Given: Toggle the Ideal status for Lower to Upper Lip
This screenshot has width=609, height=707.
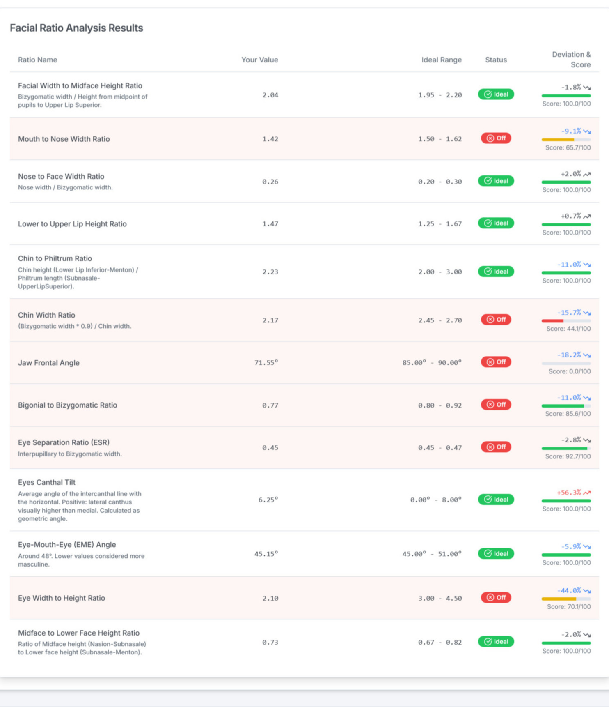Looking at the screenshot, I should pyautogui.click(x=495, y=223).
